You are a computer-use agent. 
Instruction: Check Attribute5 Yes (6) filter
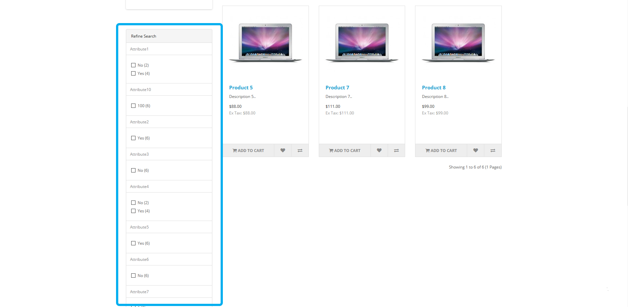[133, 243]
